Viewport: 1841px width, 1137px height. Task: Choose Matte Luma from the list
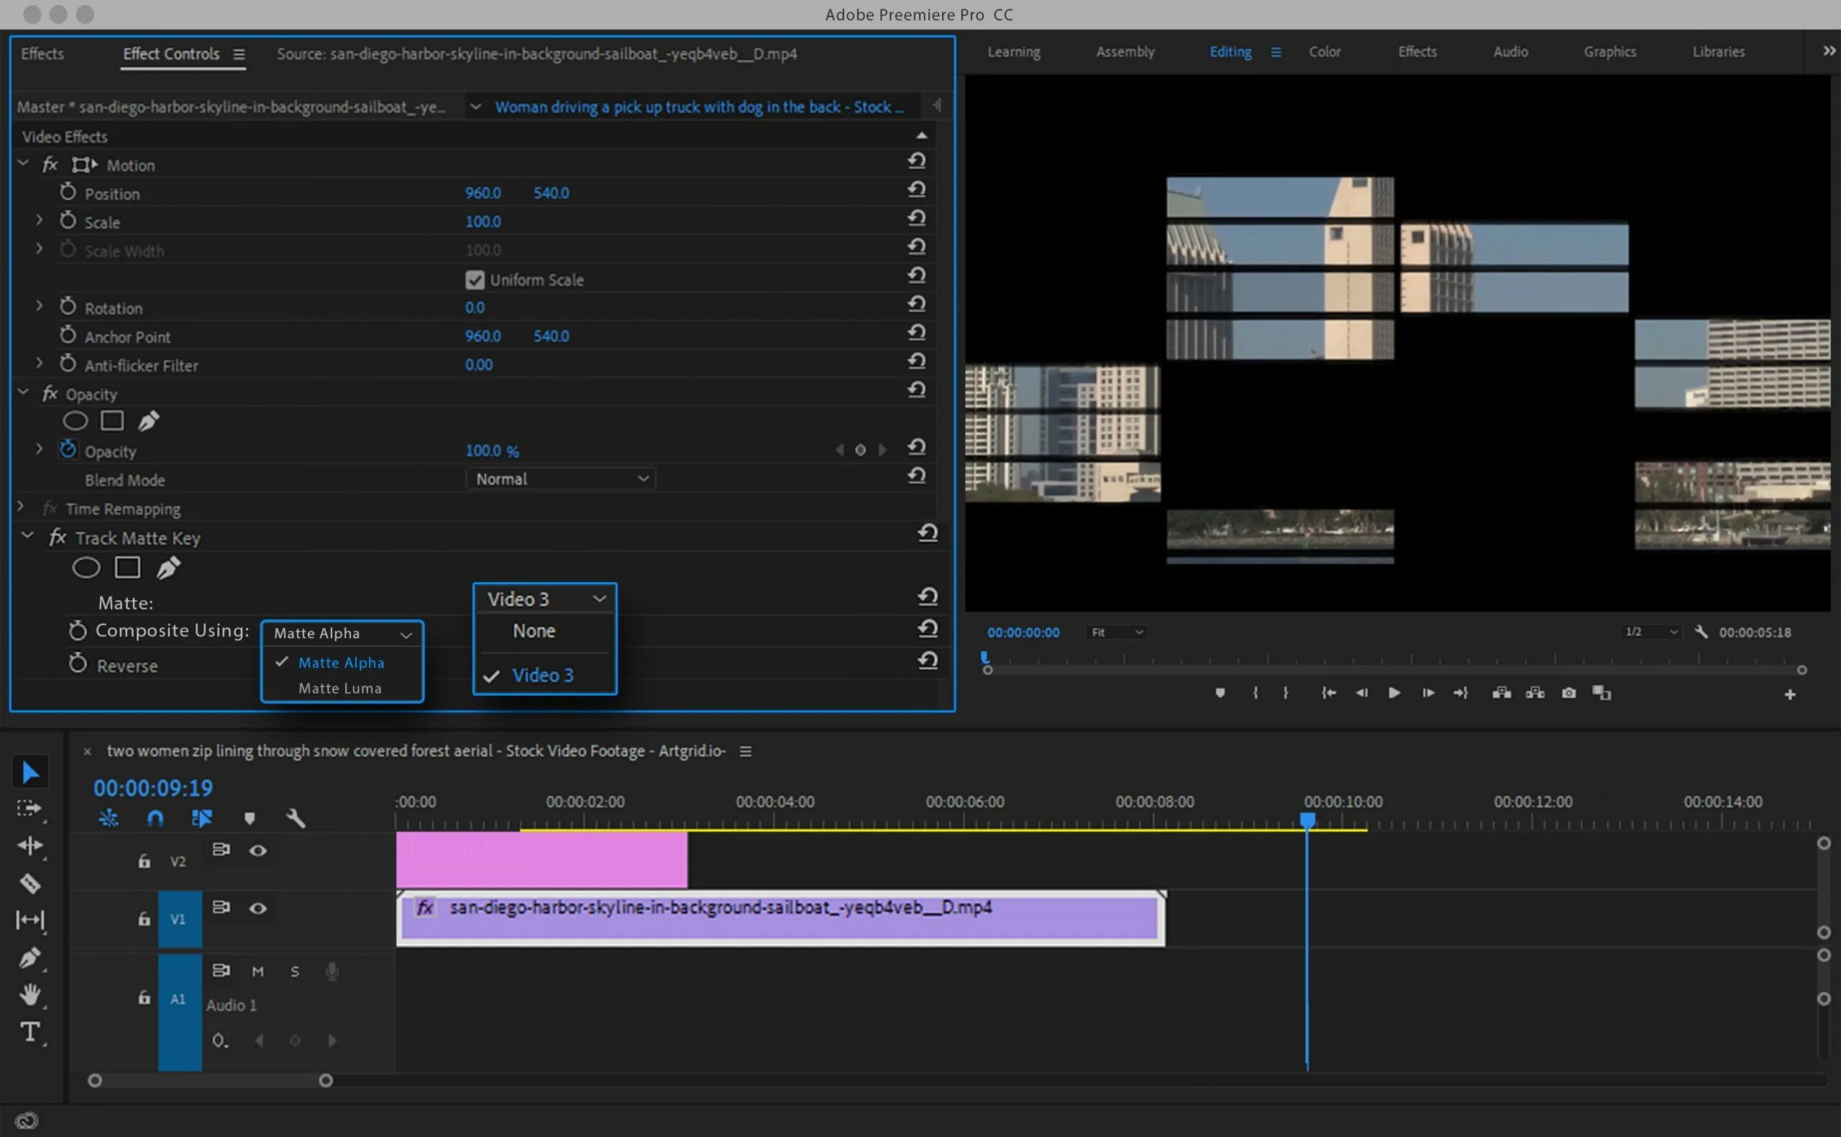pyautogui.click(x=340, y=688)
